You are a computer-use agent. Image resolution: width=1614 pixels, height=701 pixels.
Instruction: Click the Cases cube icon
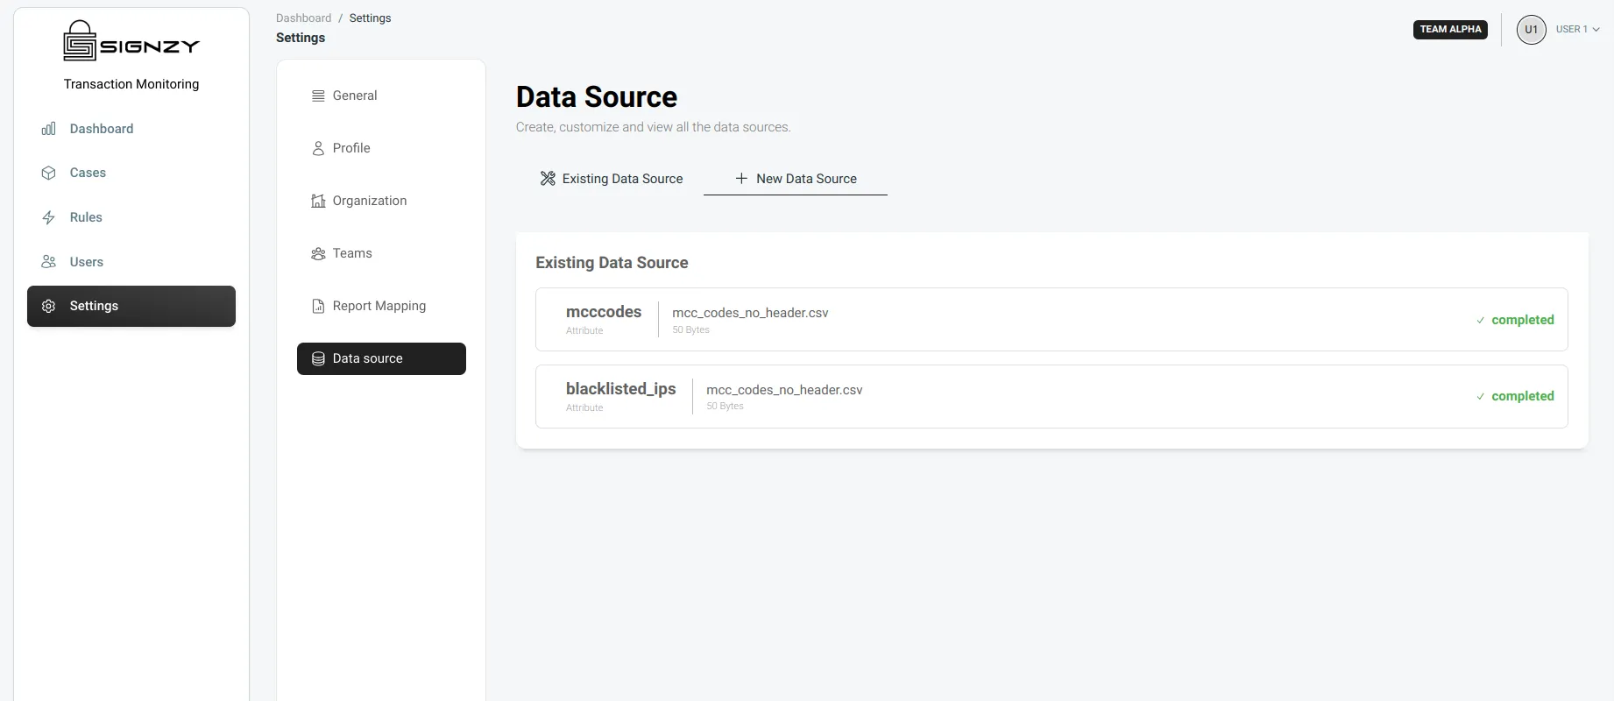[49, 173]
